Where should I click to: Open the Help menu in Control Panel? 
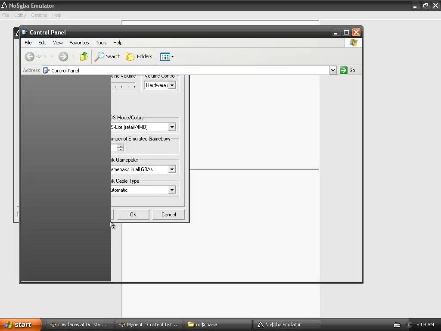[118, 43]
